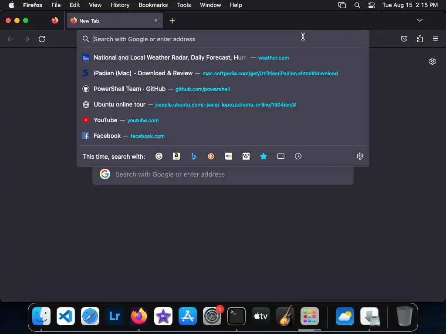
Task: Open Ubuntu online tour suggestion
Action: [x=223, y=104]
